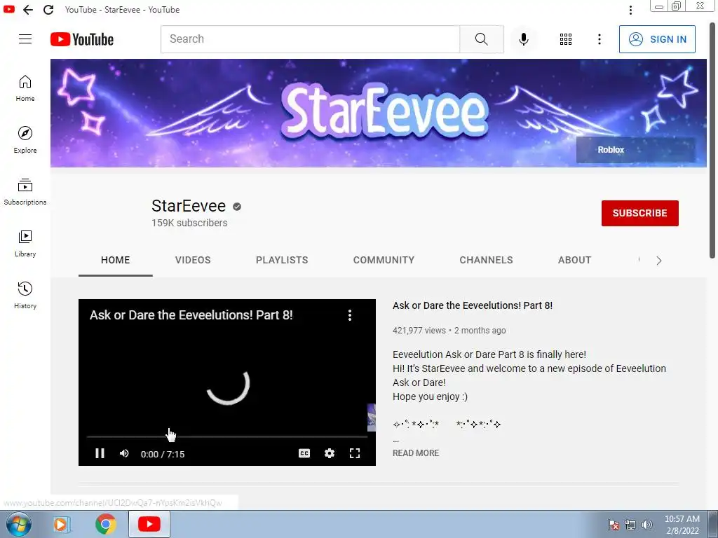
Task: Open Chrome from the taskbar
Action: point(106,524)
